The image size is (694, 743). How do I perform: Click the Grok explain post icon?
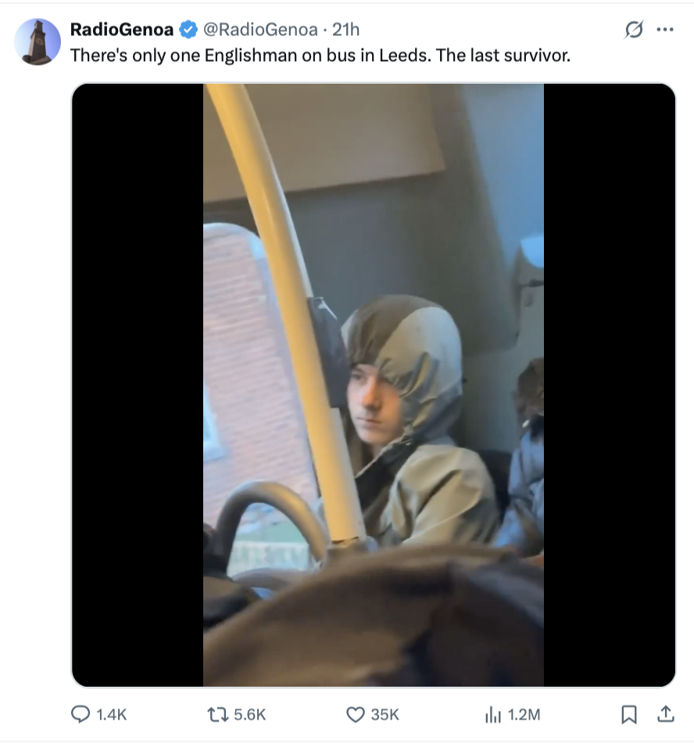pos(634,30)
